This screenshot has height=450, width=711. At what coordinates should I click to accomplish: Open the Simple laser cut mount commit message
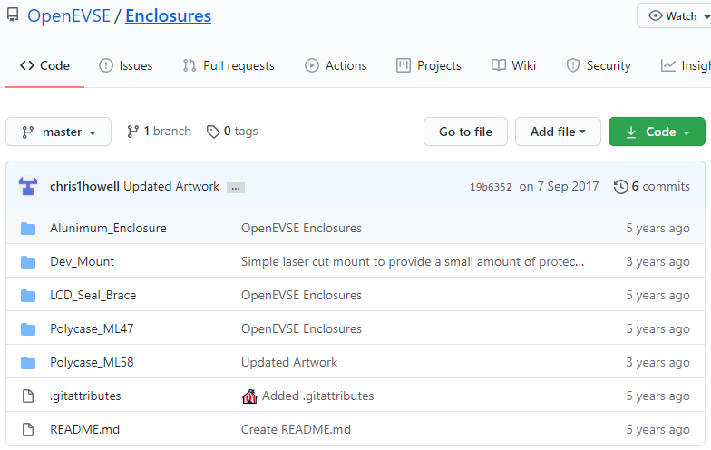click(x=413, y=261)
